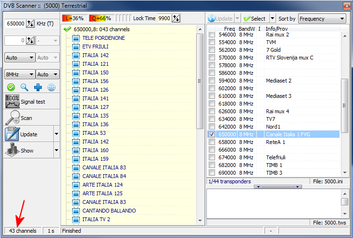Click the Freq column header
Screen dimensions: 353x238
tap(226, 29)
